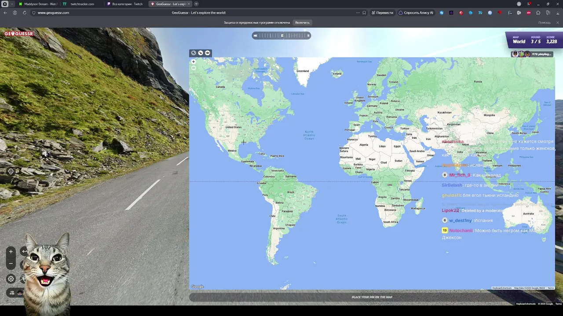Screen dimensions: 563x316
Task: Go back to the previous page
Action: pos(5,13)
